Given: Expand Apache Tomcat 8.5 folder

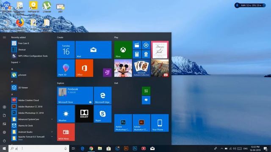Looking at the screenshot, I should (x=52, y=137).
